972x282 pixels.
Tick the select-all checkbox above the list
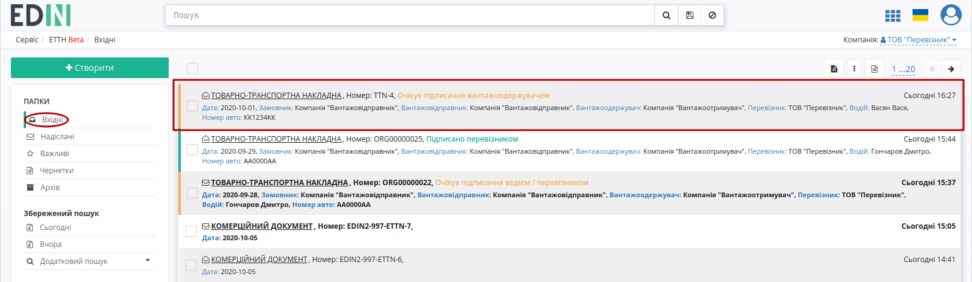click(x=192, y=68)
